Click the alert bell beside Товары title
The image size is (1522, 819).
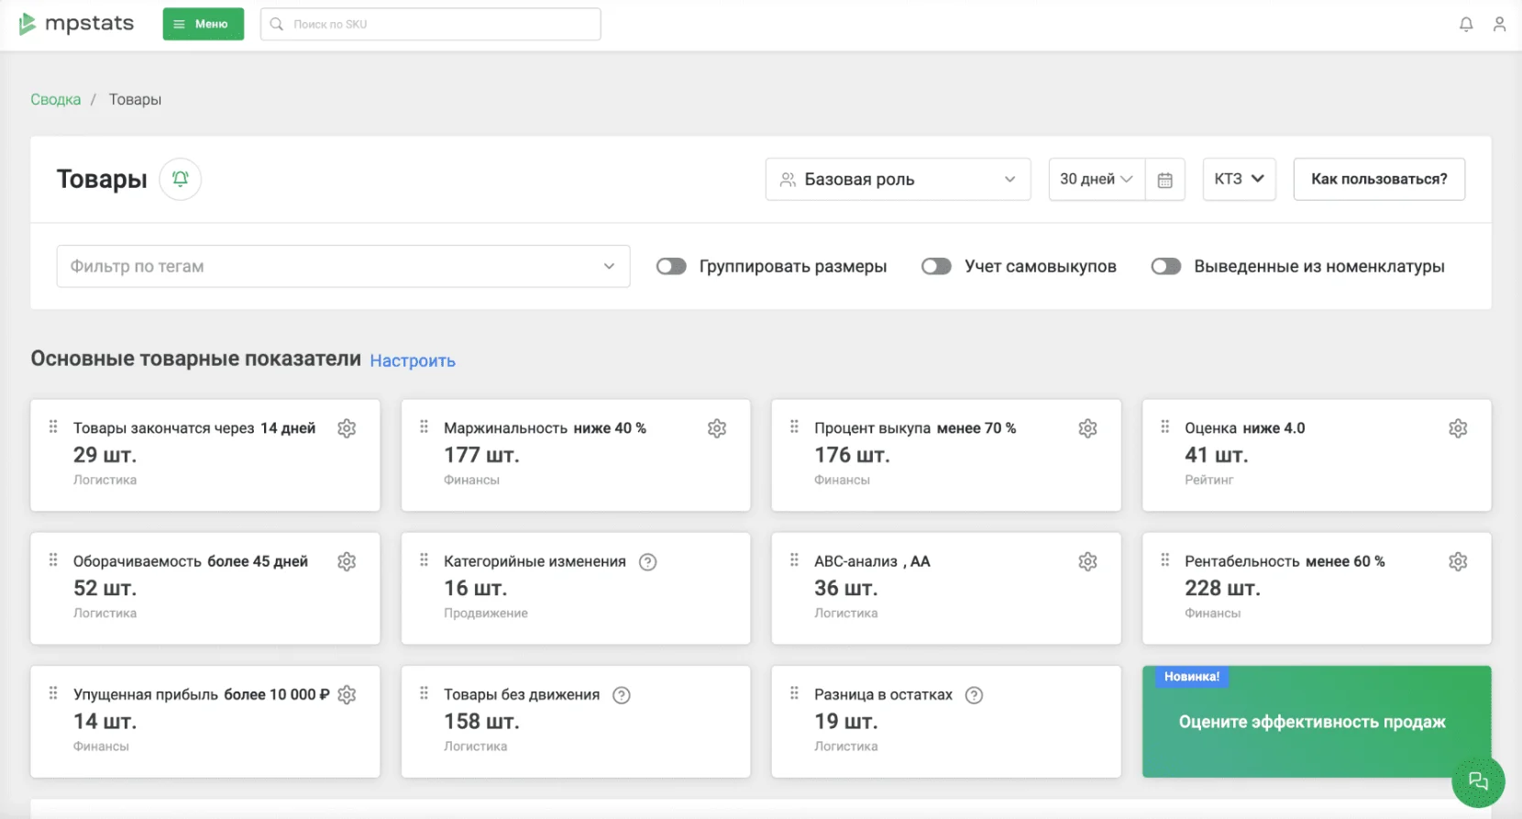click(x=181, y=179)
